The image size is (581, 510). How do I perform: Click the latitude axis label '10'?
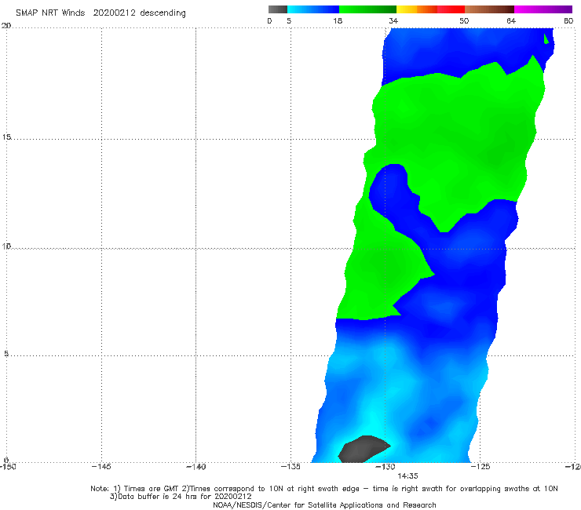(x=6, y=246)
